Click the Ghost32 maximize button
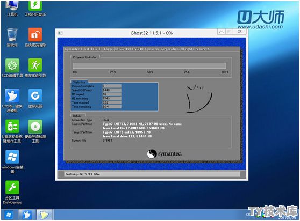This screenshot has height=221, width=300. tap(229, 32)
